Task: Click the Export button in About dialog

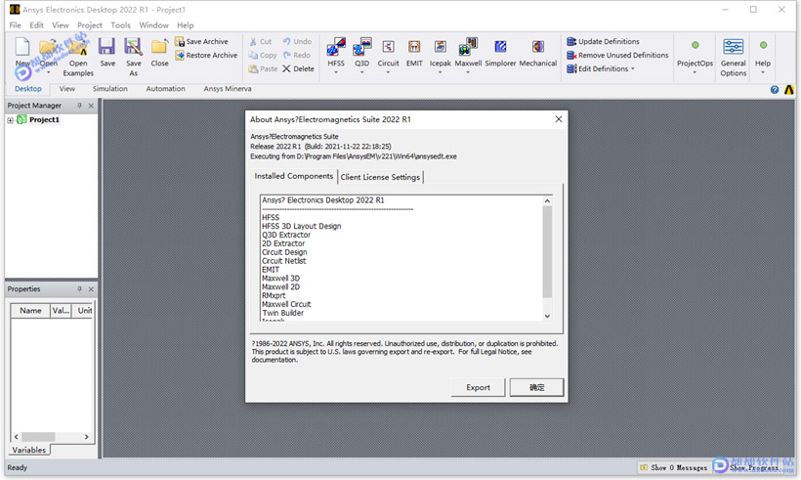Action: [x=478, y=387]
